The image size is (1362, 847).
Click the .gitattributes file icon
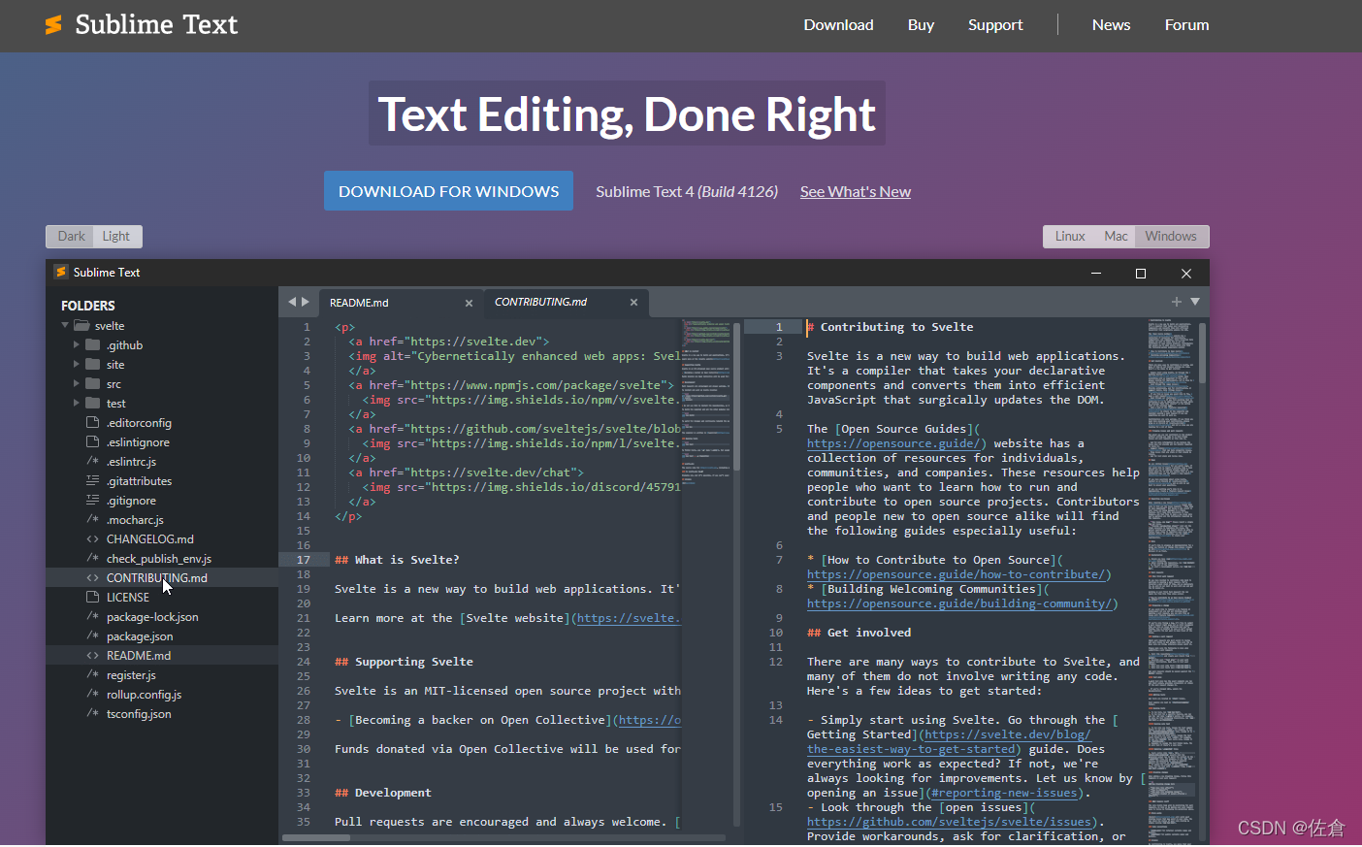[93, 480]
